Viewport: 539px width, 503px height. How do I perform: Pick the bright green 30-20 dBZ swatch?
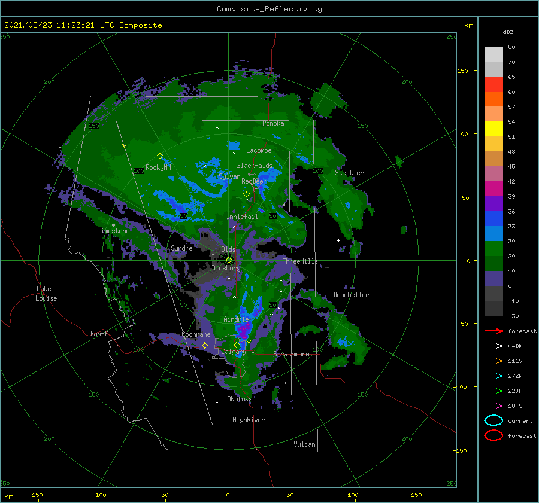493,248
